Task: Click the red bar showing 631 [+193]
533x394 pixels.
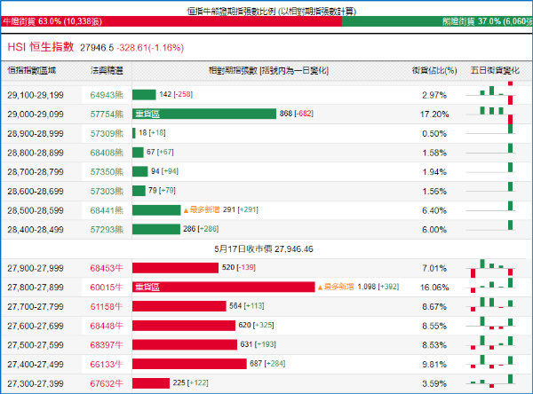Action: (x=185, y=344)
